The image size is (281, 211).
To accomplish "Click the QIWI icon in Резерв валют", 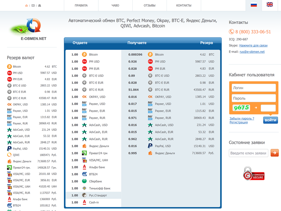I will pyautogui.click(x=9, y=155).
